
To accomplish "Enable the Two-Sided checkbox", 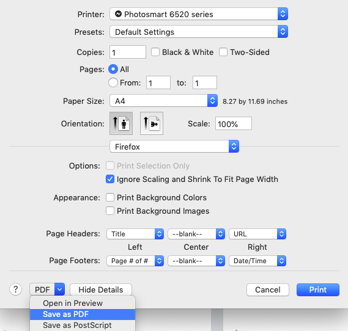I will [x=223, y=53].
